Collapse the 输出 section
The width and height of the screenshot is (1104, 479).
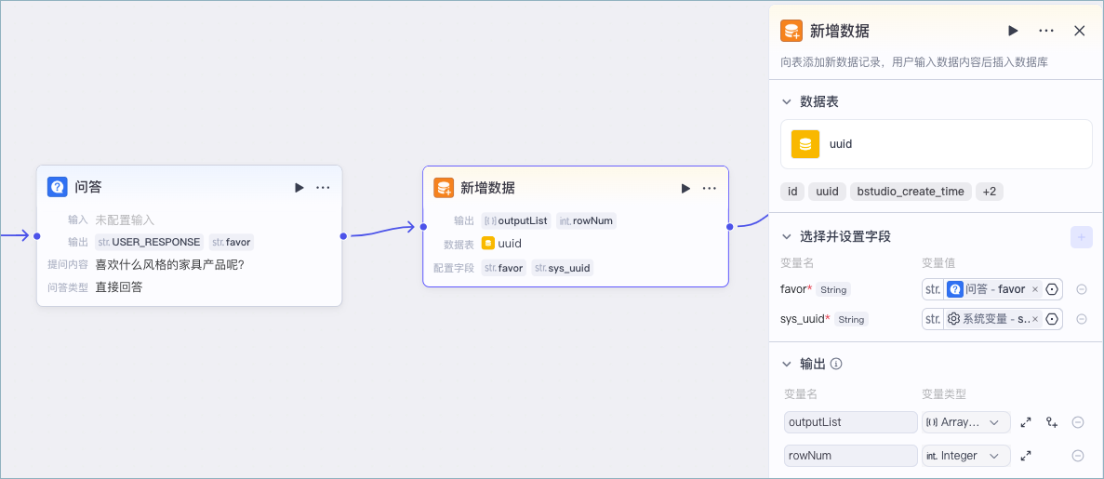(787, 365)
